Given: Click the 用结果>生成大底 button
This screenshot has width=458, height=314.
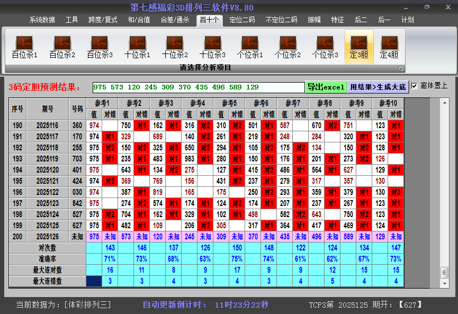Looking at the screenshot, I should point(378,87).
